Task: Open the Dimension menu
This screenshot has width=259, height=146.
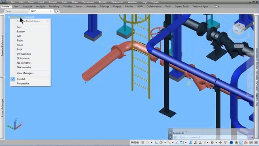Action: click(88, 2)
